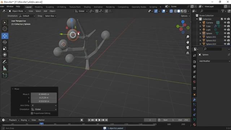The height and width of the screenshot is (130, 231).
Task: Switch perspective/orthographic view icon
Action: 188,53
